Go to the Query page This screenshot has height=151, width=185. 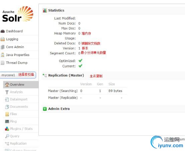(21, 136)
